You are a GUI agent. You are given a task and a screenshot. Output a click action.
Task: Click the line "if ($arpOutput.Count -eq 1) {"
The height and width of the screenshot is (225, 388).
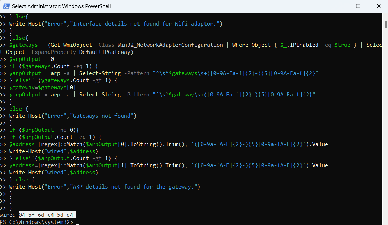click(55, 137)
